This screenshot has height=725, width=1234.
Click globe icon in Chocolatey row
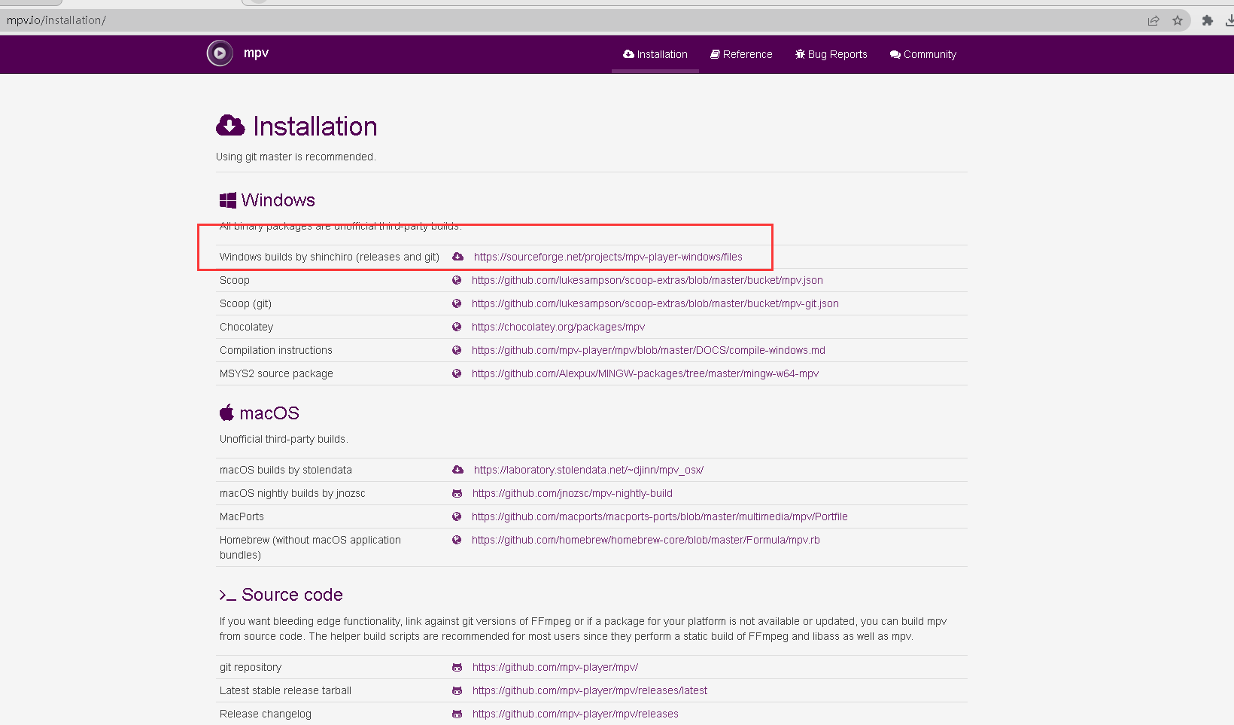click(457, 327)
